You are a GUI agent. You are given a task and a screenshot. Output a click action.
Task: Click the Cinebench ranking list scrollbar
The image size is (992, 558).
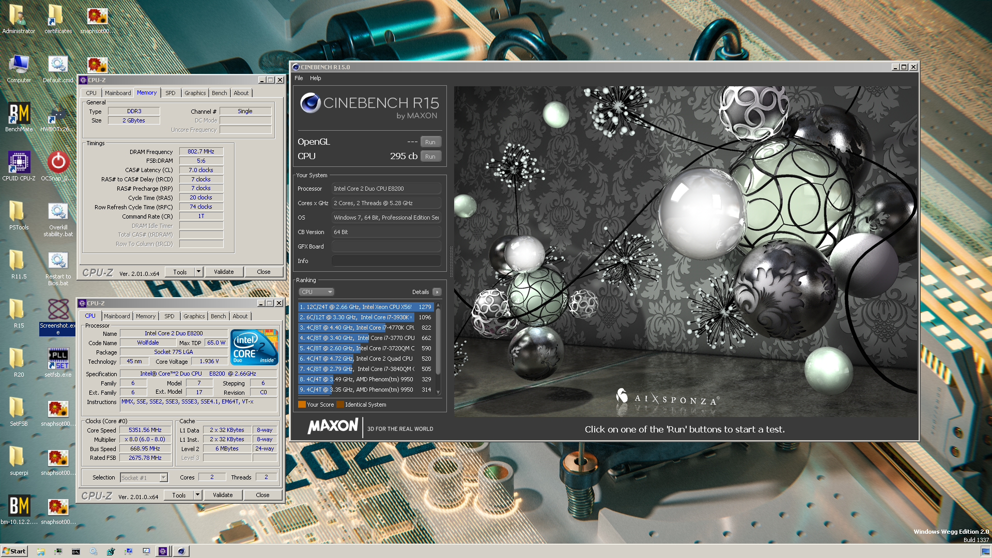click(438, 349)
